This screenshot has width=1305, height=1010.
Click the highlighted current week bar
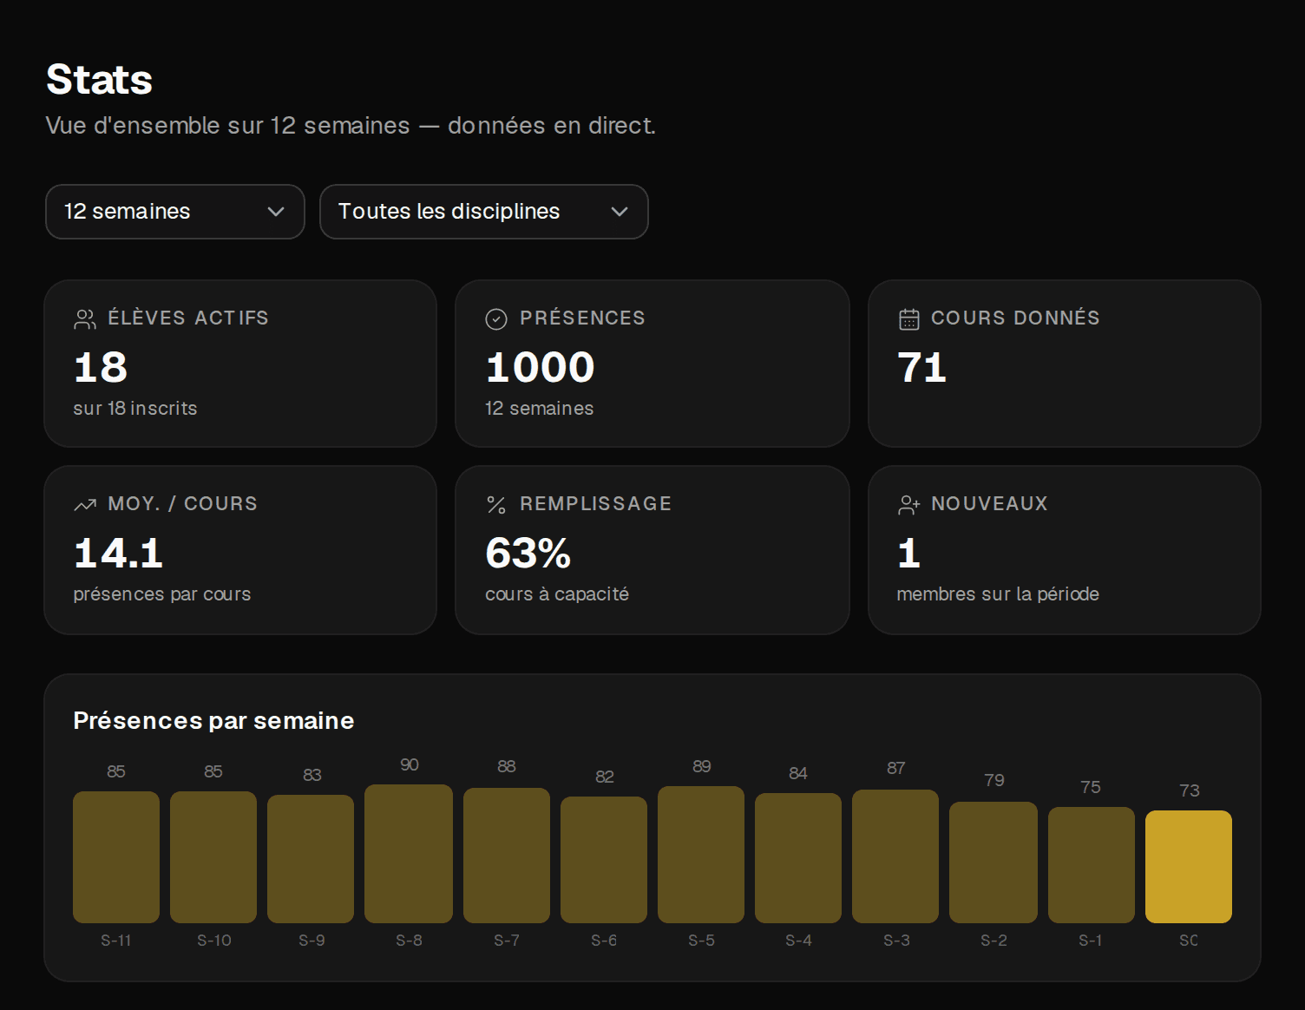[x=1189, y=866]
